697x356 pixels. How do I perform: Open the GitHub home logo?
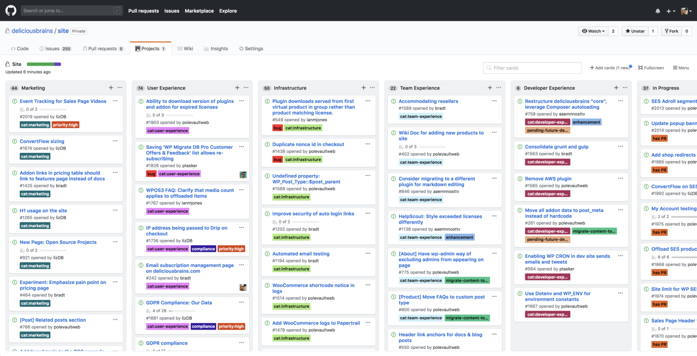pos(10,10)
